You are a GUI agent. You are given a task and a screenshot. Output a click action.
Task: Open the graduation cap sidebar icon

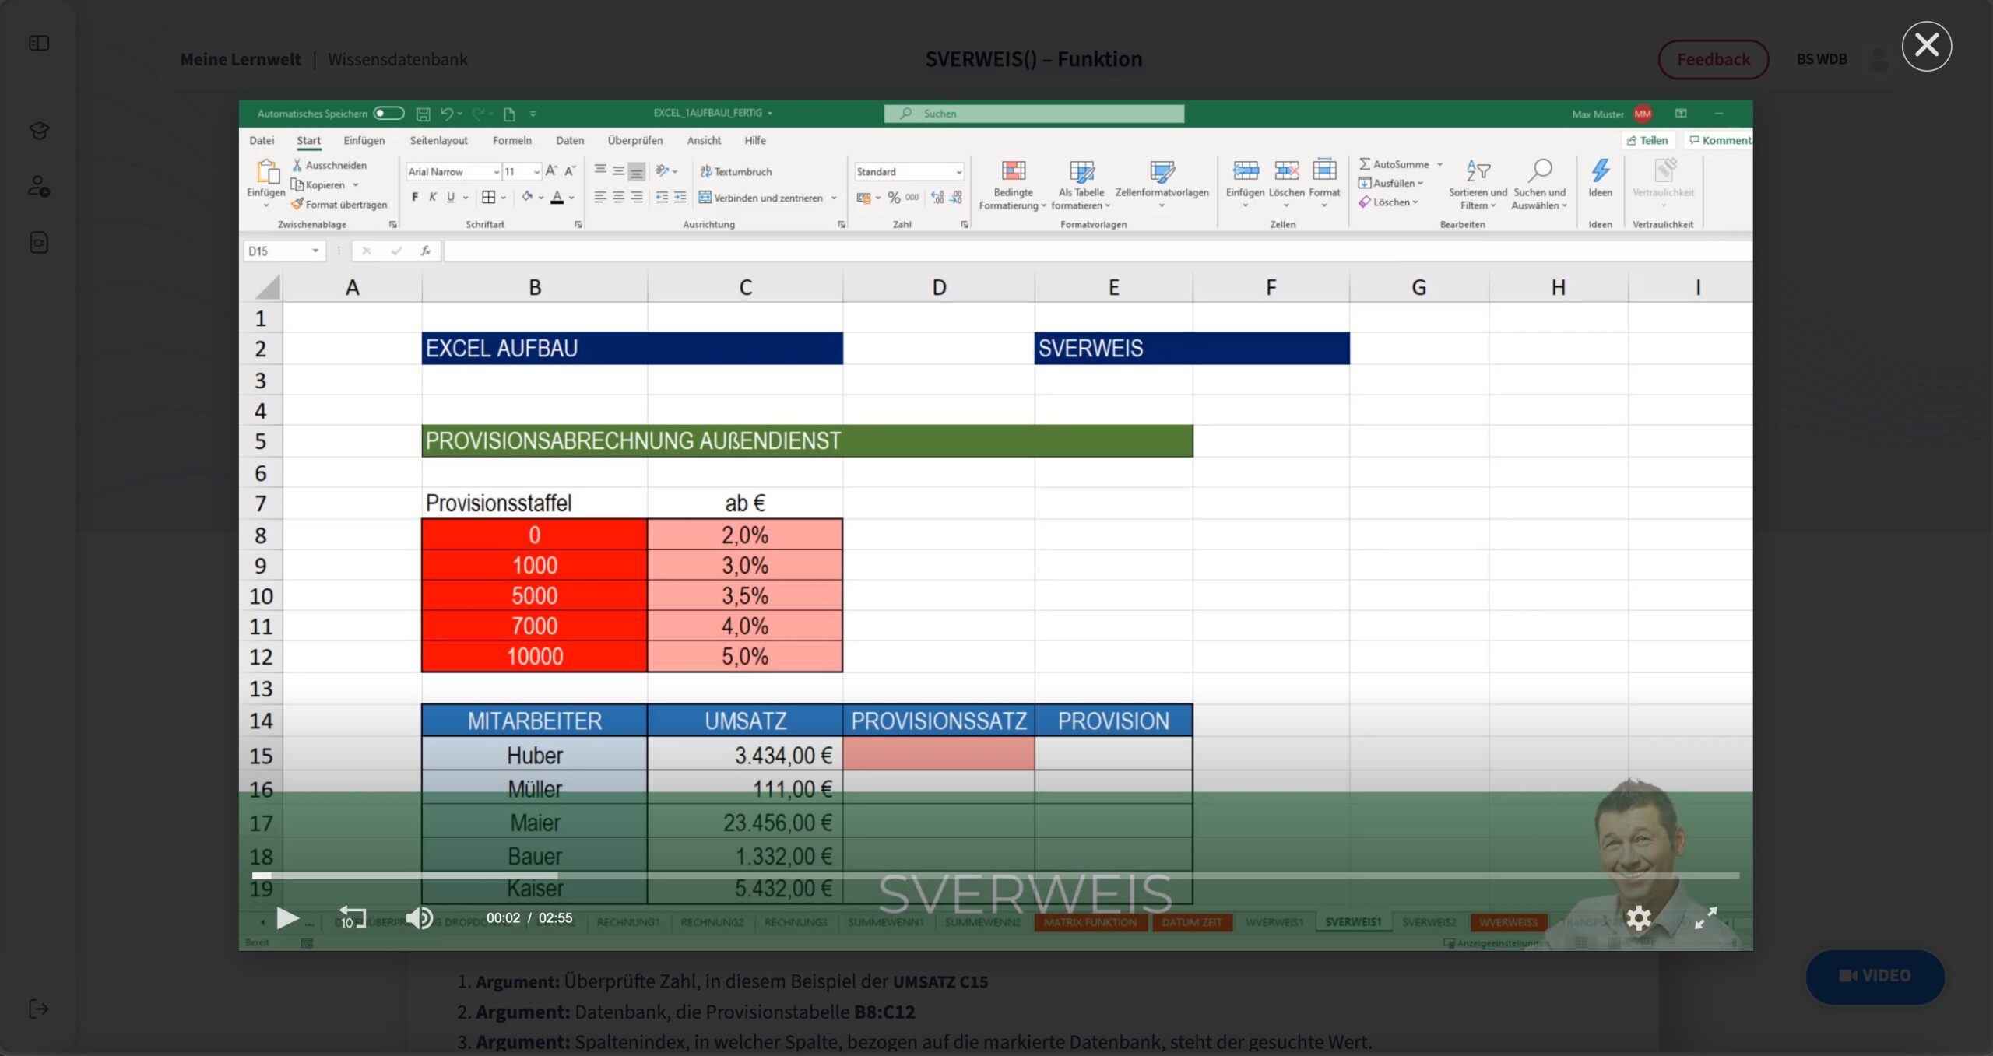[x=39, y=131]
